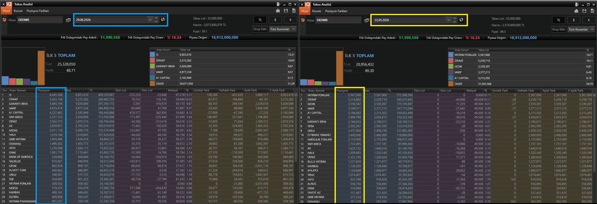597x204 pixels.
Task: Click the refresh icon beside date 22.05.2026
Action: [460, 19]
